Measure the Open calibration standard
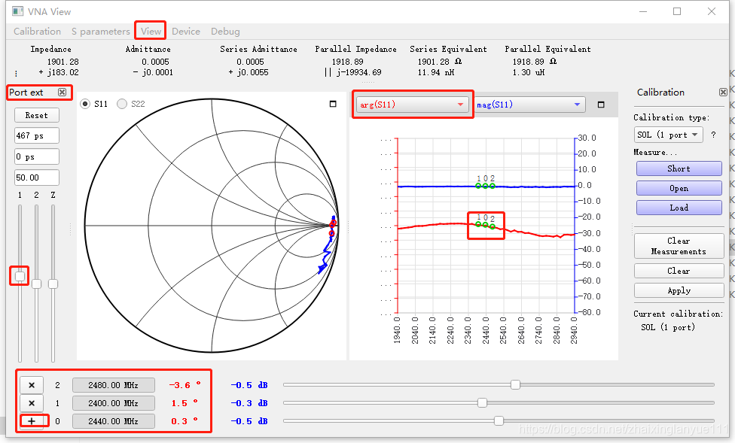Viewport: 735px width, 443px height. tap(679, 188)
